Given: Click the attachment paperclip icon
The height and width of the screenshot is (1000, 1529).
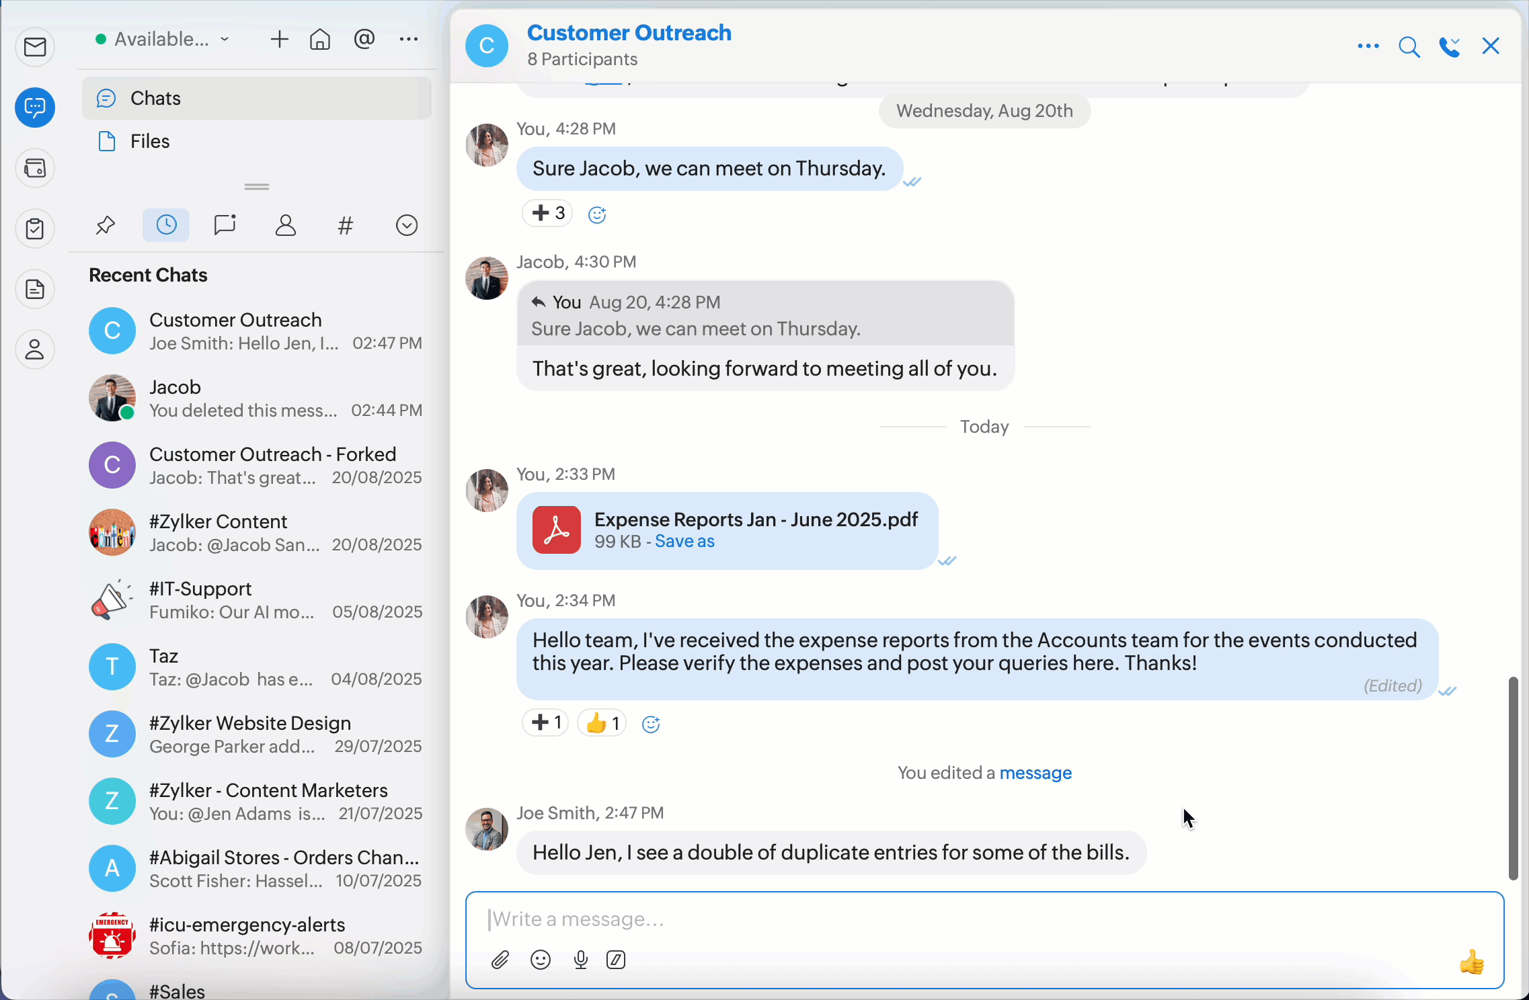Looking at the screenshot, I should point(500,960).
